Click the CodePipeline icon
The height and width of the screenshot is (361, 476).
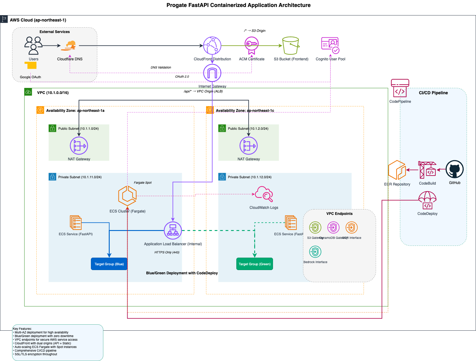(400, 88)
